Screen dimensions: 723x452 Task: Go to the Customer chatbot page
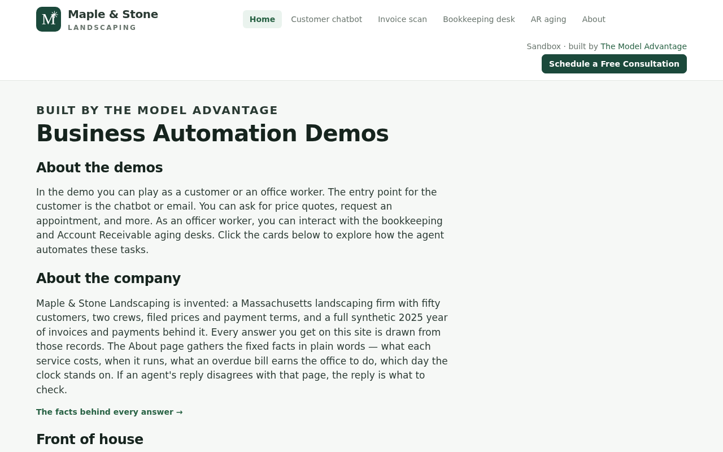tap(326, 19)
